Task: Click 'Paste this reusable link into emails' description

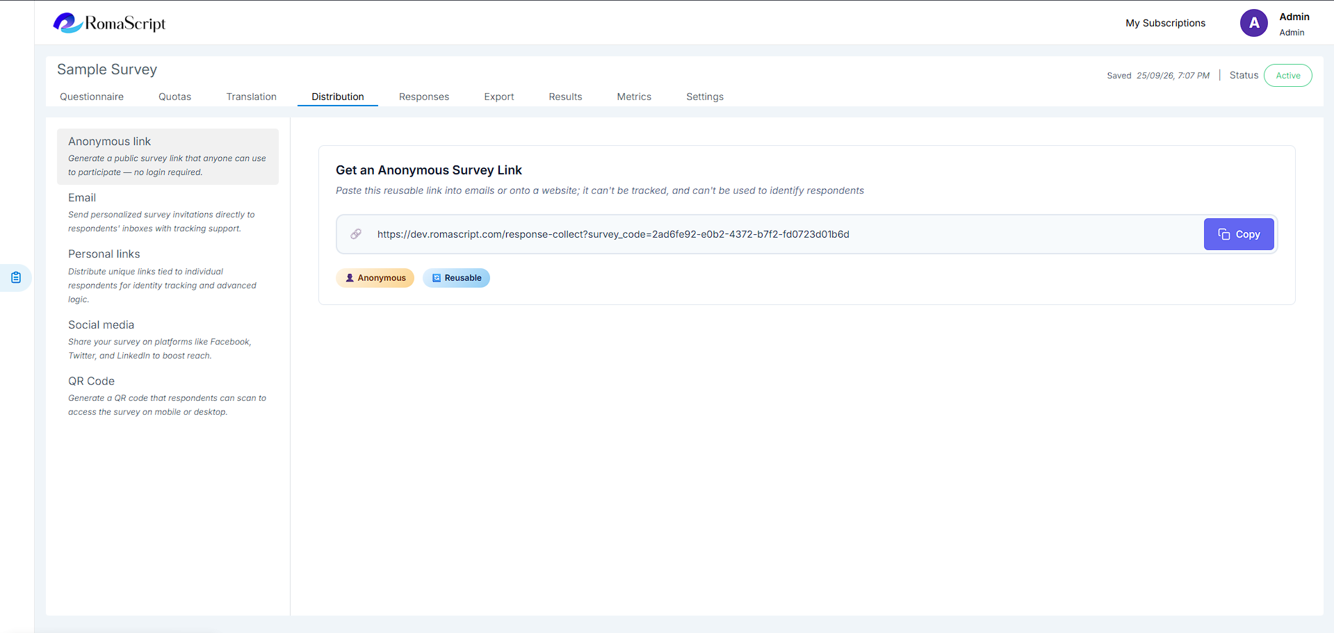Action: [x=600, y=190]
